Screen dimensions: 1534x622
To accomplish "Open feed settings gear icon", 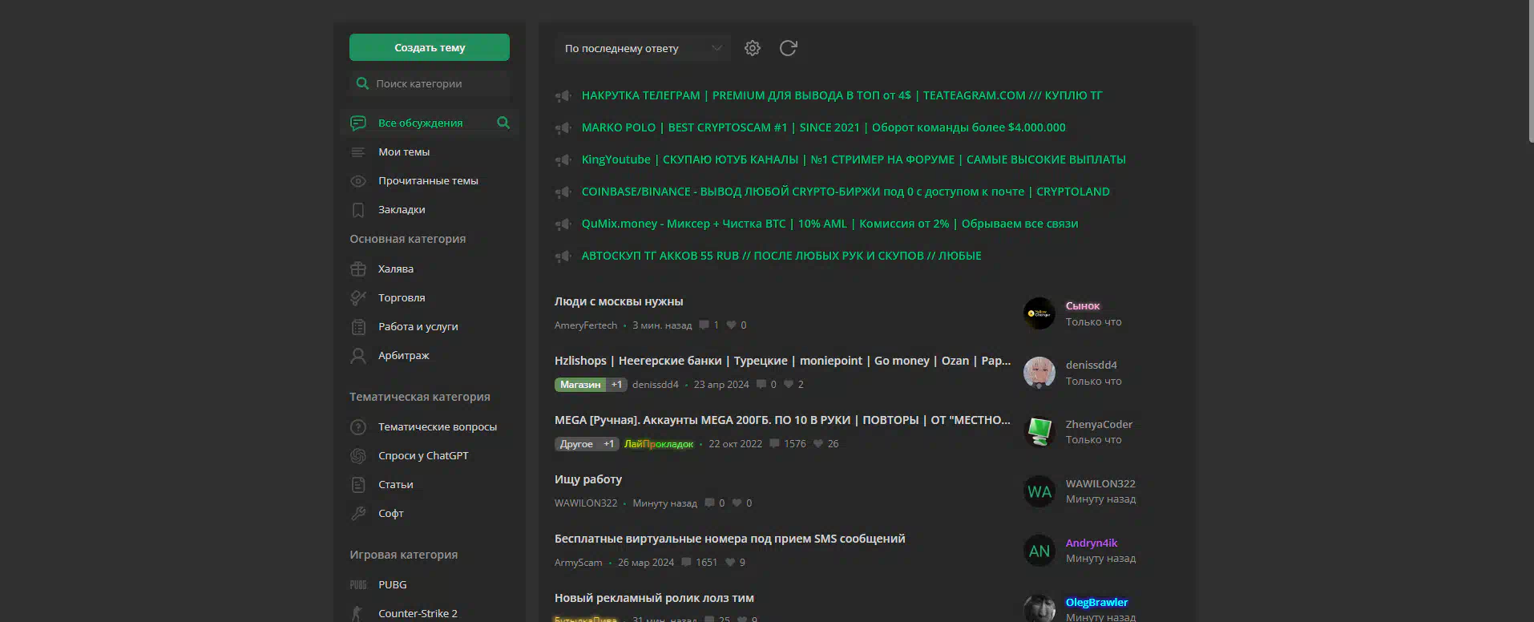I will (752, 48).
